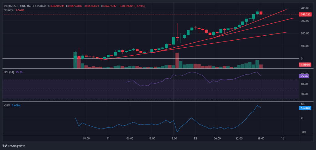Click the TradingView logo
This screenshot has height=150, width=316.
click(x=14, y=146)
